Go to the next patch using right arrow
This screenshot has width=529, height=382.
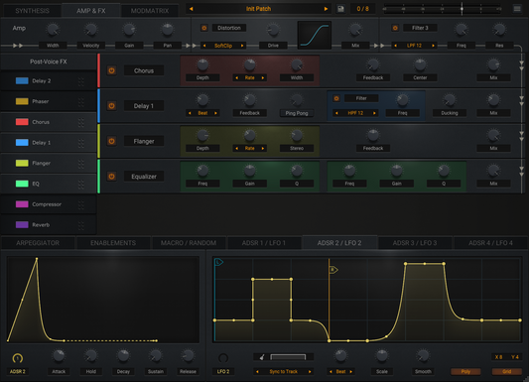click(326, 9)
